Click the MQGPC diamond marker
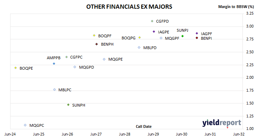 pos(25,125)
